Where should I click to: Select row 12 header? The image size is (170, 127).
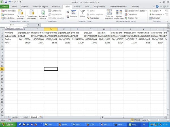pos(2,69)
